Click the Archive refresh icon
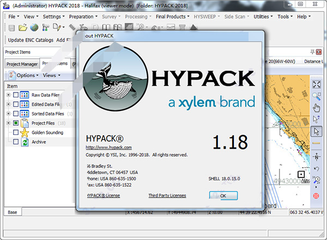Image resolution: width=327 pixels, height=240 pixels. (x=25, y=142)
